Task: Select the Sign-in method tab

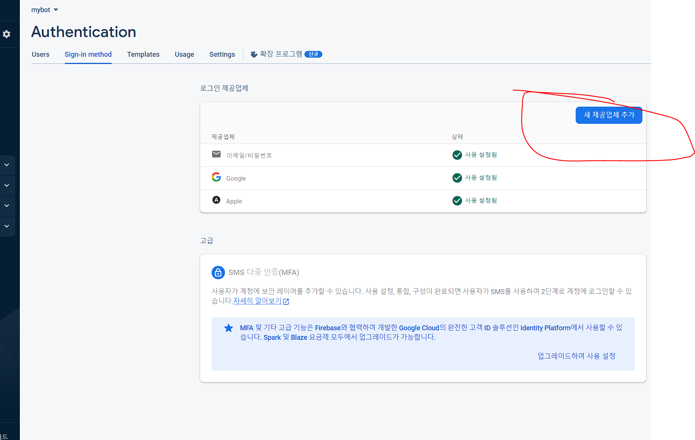Action: (x=88, y=54)
